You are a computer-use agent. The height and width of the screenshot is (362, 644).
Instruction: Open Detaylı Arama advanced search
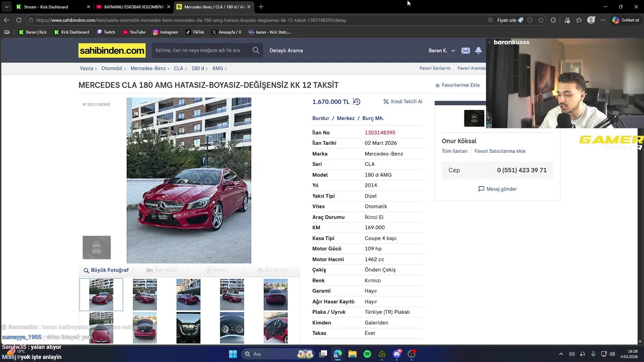[x=286, y=50]
